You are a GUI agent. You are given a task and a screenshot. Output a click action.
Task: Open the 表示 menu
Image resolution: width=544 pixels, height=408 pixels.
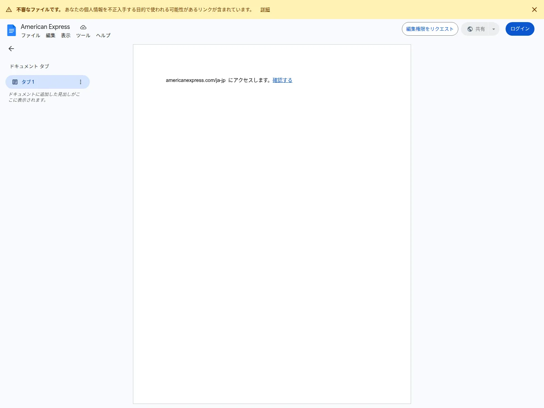(65, 35)
